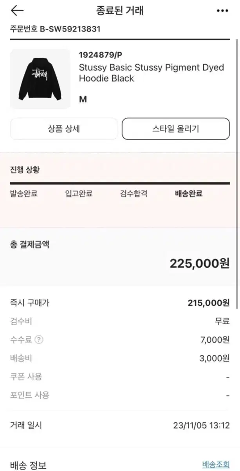Viewport: 240px width, 471px height.
Task: Click the 상품 상세 button
Action: (x=64, y=129)
